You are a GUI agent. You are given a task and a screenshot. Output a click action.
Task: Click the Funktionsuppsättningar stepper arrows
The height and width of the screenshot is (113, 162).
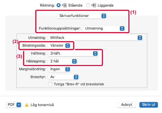point(122,28)
